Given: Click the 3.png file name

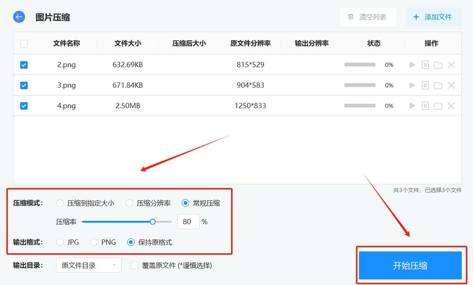Looking at the screenshot, I should pyautogui.click(x=67, y=85).
